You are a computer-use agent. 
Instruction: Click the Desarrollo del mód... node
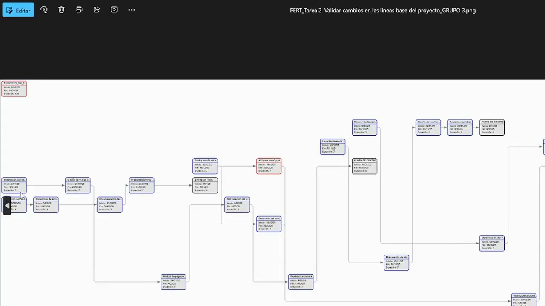click(269, 224)
